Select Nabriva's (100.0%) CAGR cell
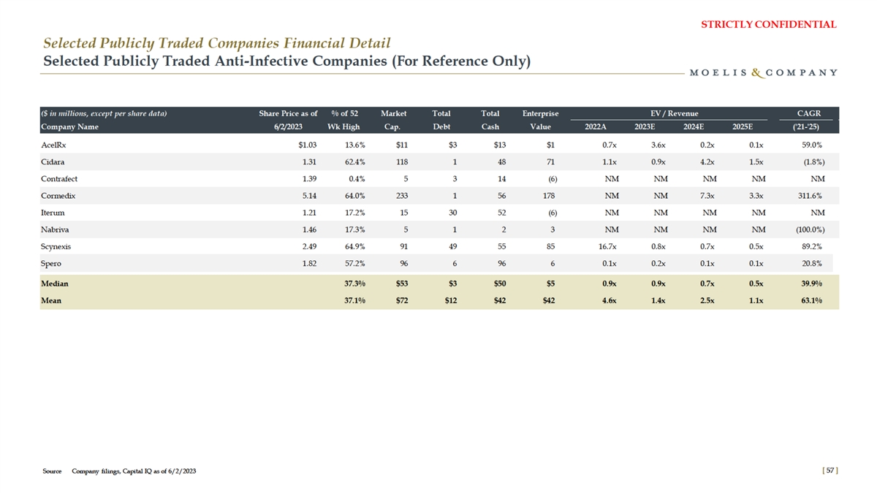This screenshot has width=877, height=494. click(809, 229)
